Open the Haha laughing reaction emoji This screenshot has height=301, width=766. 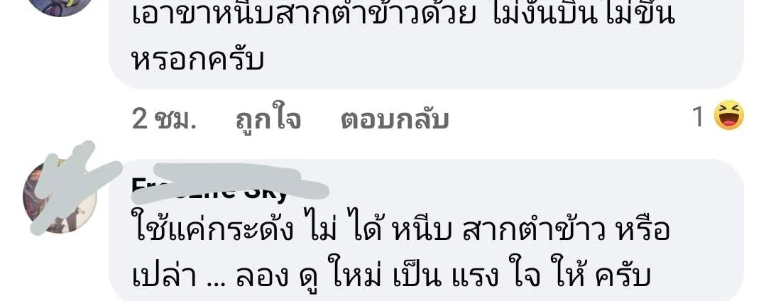tap(729, 115)
